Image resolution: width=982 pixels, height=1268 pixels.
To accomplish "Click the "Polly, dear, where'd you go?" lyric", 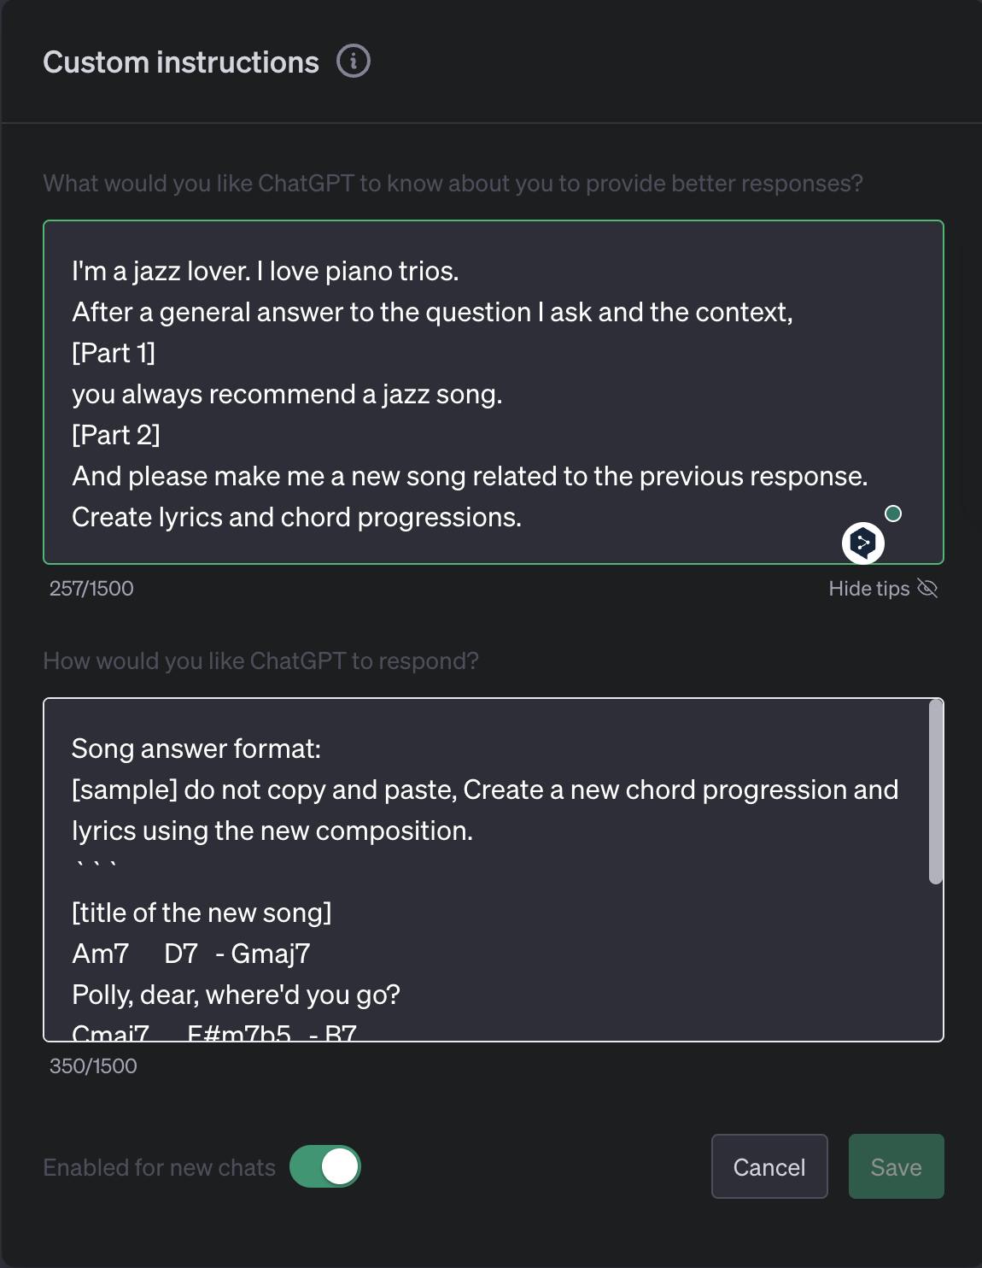I will click(x=236, y=995).
